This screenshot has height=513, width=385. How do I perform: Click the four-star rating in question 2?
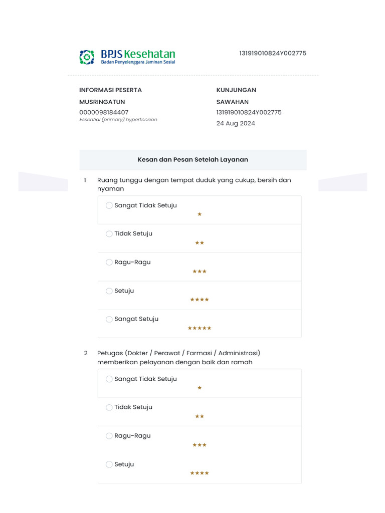tap(200, 473)
